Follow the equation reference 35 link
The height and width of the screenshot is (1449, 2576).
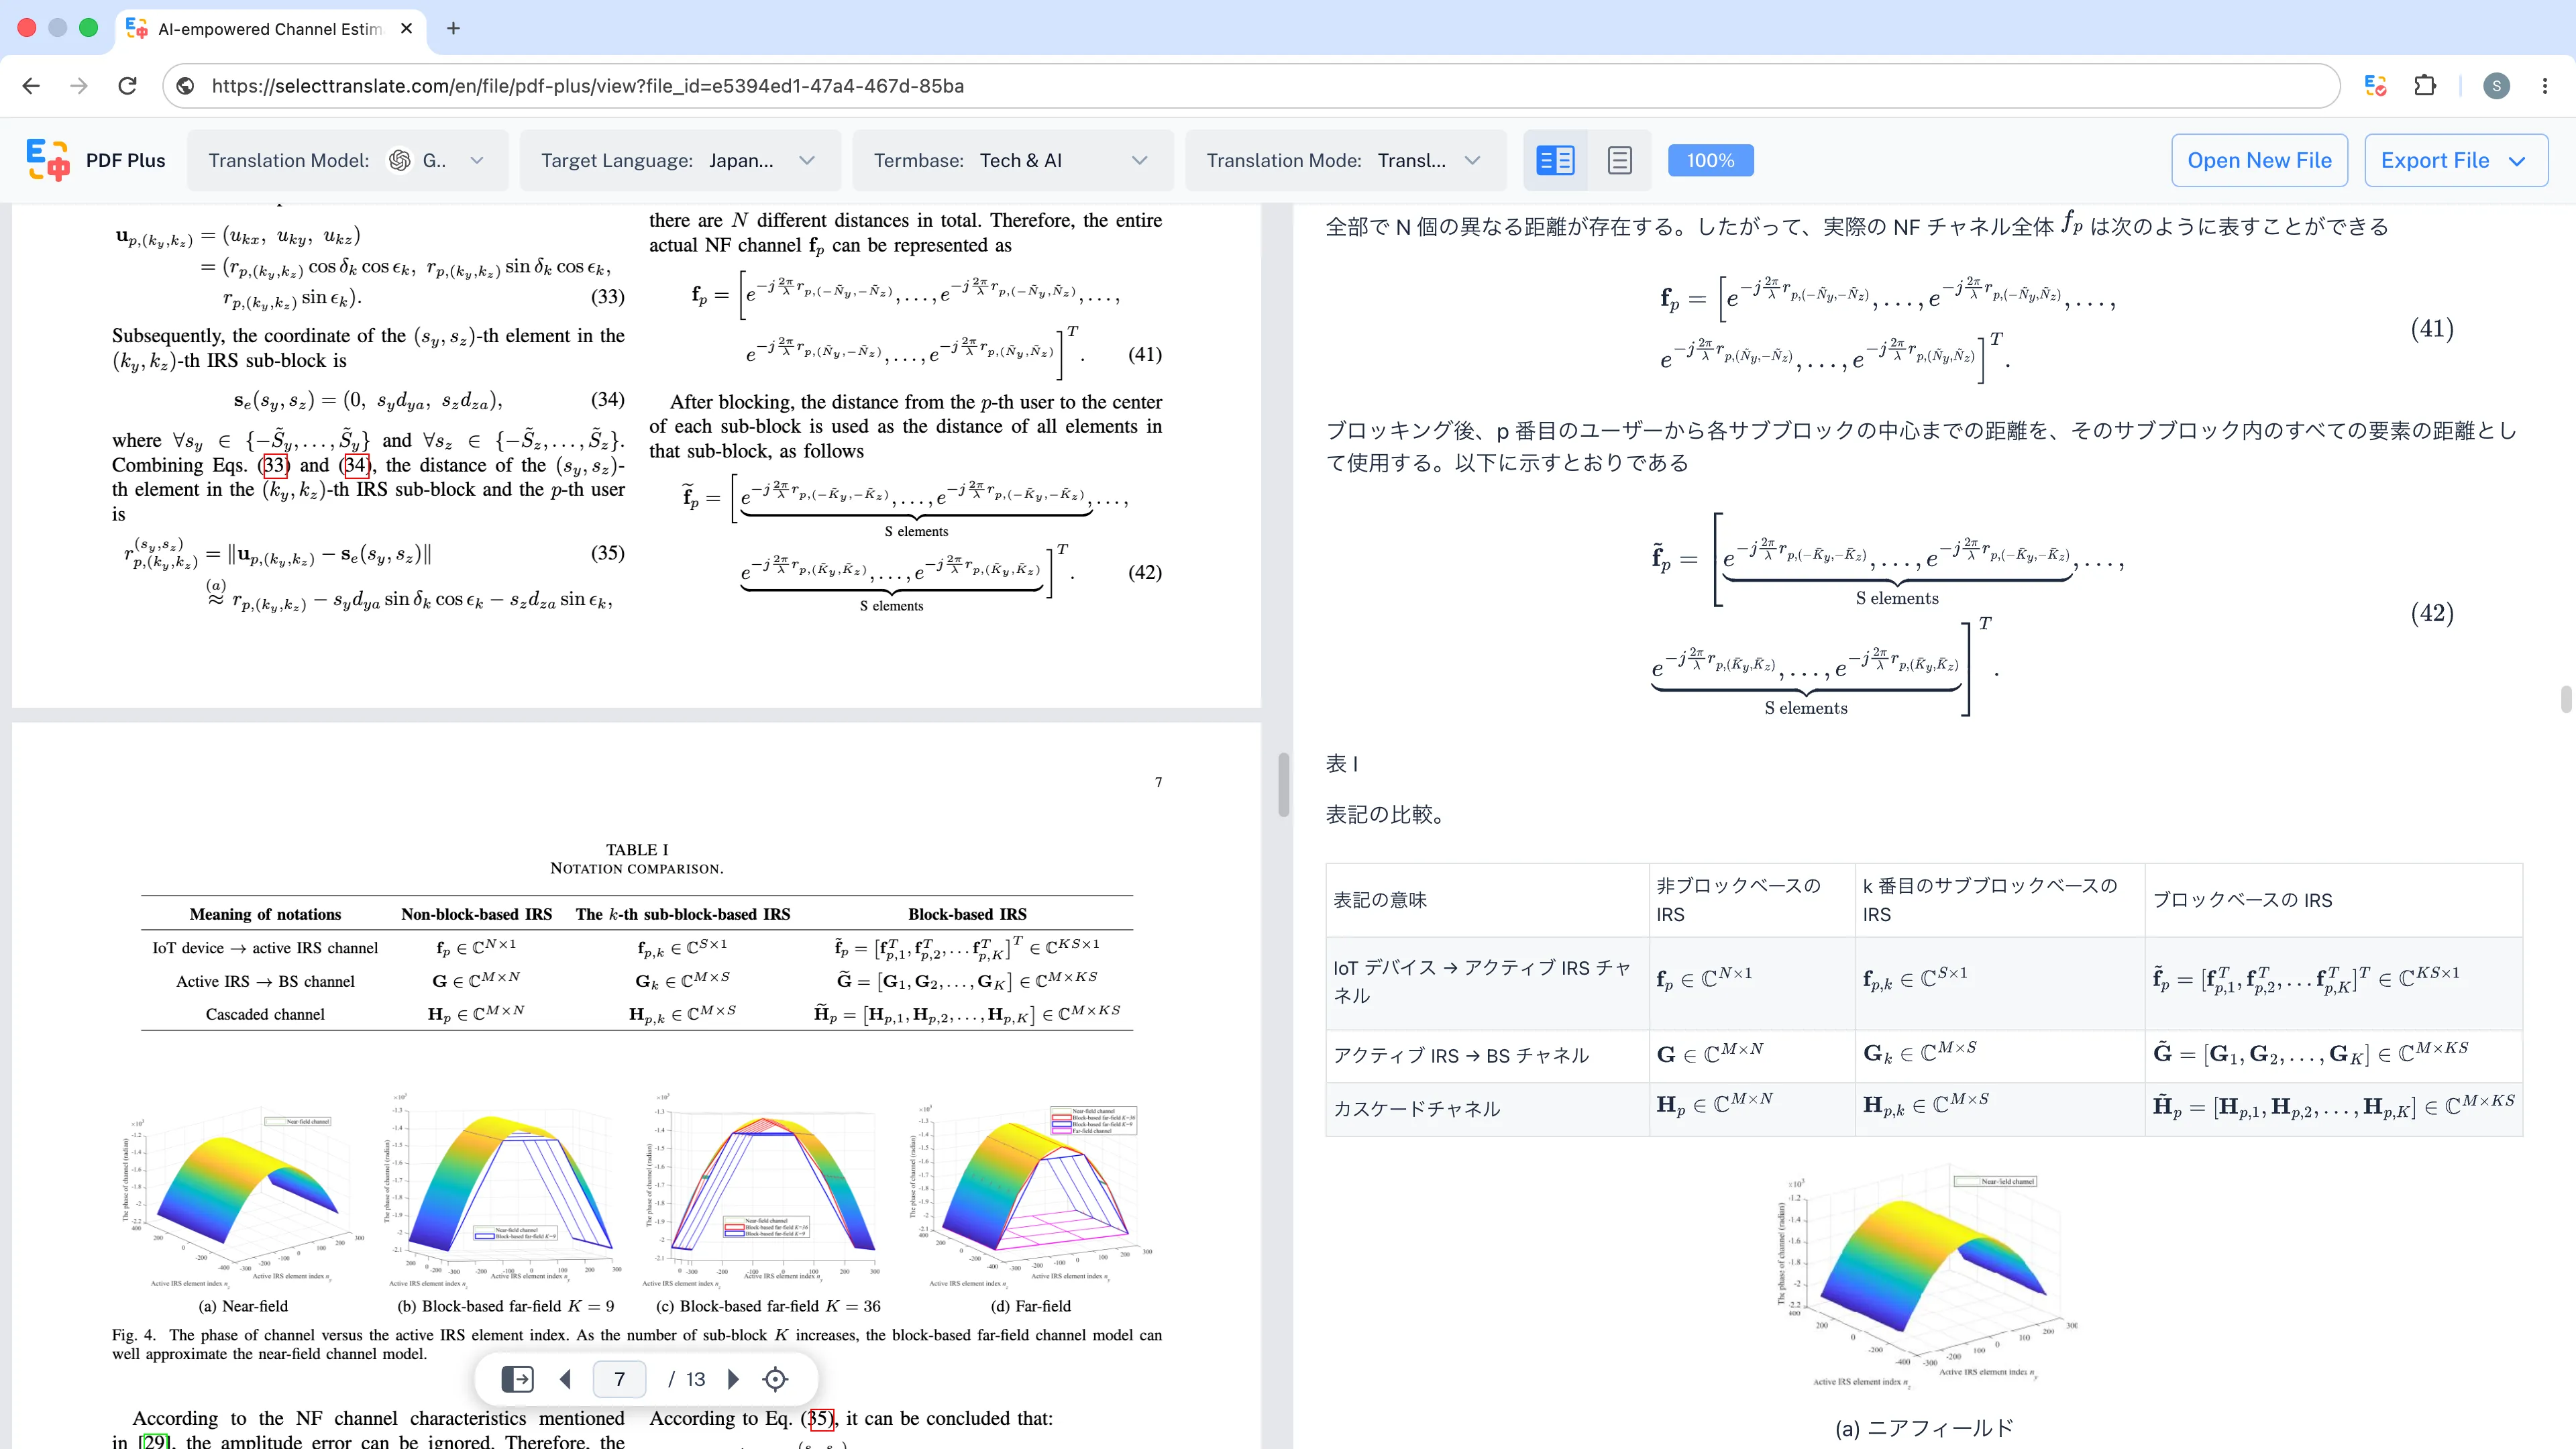821,1418
